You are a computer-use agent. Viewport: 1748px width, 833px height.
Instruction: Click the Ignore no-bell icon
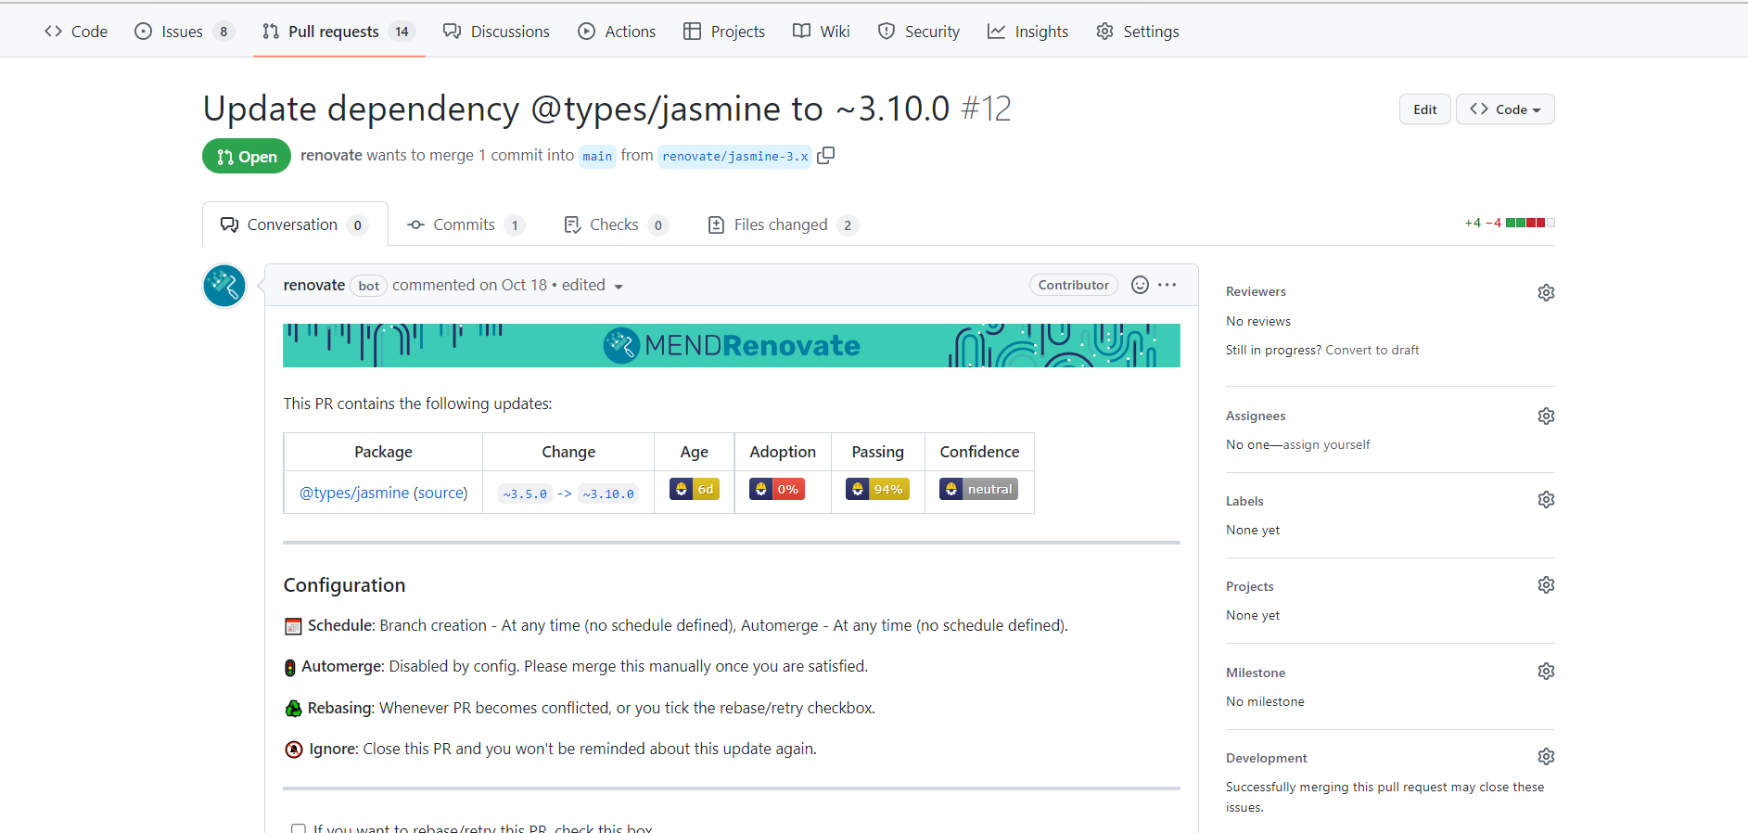(x=293, y=750)
